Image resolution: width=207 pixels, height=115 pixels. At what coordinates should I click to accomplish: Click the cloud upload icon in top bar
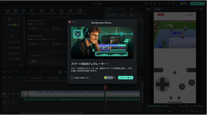164,4
